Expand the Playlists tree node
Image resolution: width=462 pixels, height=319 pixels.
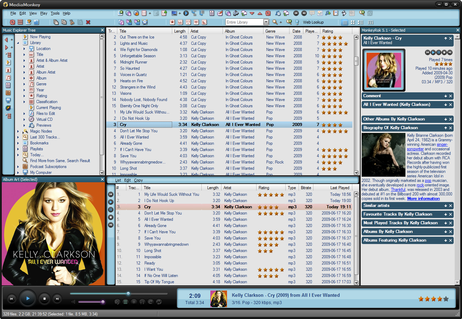[x=18, y=149]
